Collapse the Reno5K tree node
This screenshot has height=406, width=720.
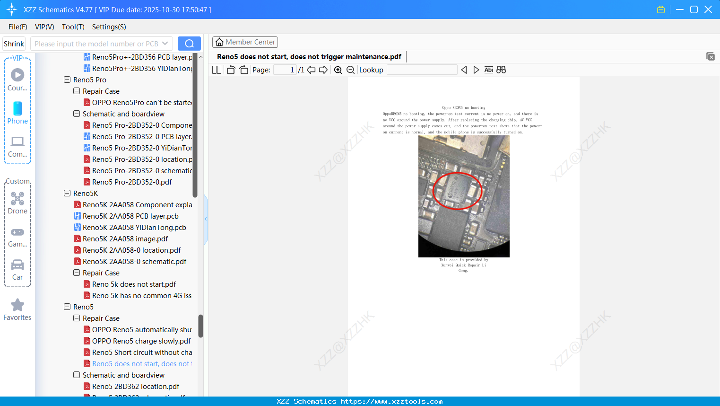pos(67,193)
